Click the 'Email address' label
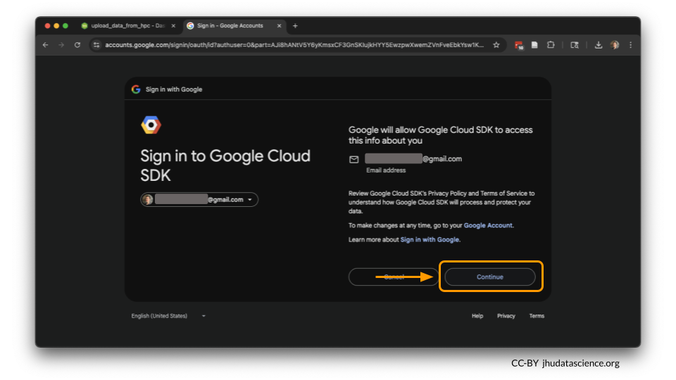Image resolution: width=676 pixels, height=380 pixels. pos(386,170)
